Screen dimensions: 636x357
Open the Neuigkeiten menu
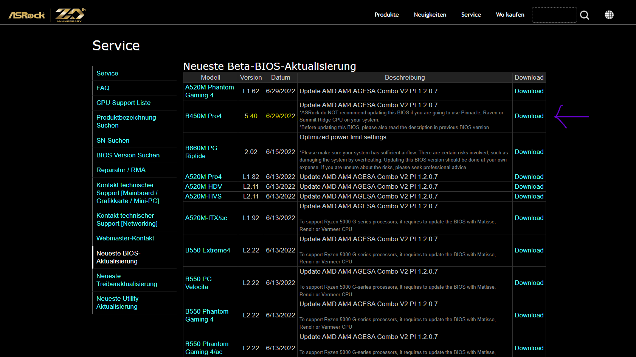(430, 15)
